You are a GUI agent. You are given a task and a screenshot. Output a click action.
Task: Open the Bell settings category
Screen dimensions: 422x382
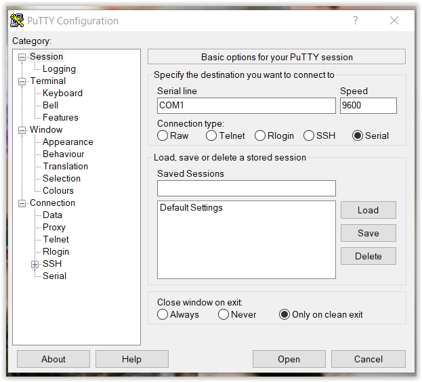click(50, 105)
